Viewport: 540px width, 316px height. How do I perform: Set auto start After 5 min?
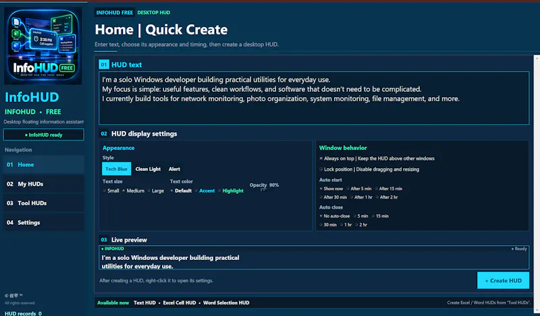359,188
